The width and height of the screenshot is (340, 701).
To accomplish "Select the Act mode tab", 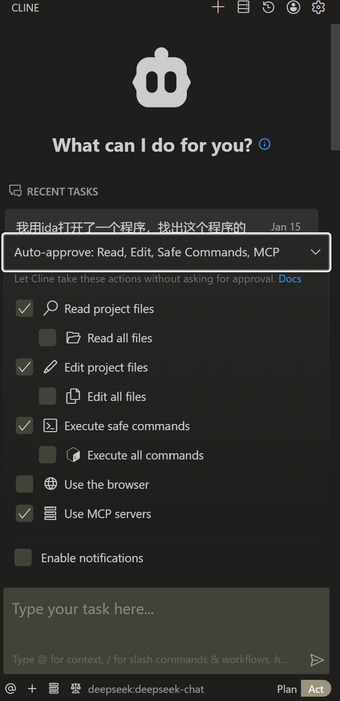I will [x=316, y=689].
